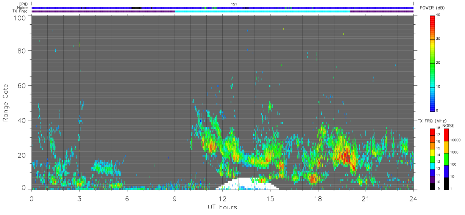
Task: Click the CPID value '151'
Action: [234, 4]
